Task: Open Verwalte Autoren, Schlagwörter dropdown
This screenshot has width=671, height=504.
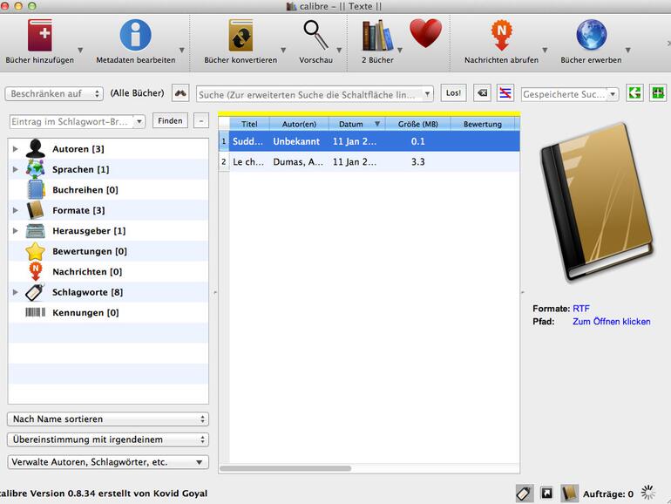Action: [x=108, y=462]
